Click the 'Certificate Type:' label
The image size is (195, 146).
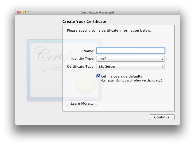(81, 67)
